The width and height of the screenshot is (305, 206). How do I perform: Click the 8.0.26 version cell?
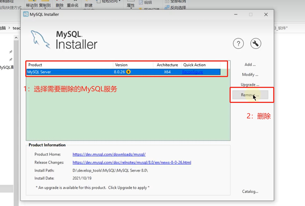119,72
